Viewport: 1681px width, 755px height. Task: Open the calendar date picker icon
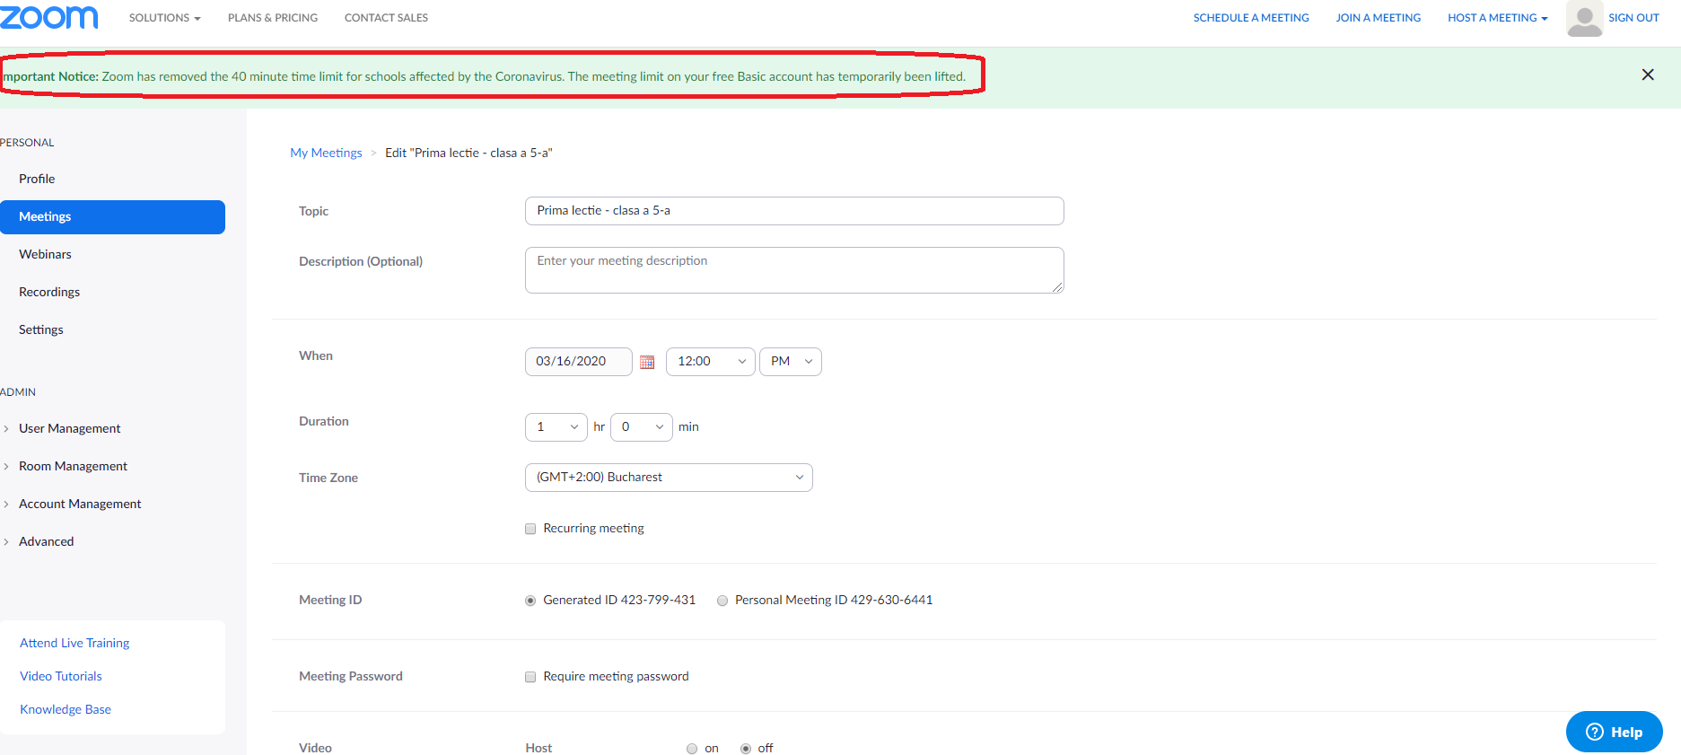click(647, 362)
